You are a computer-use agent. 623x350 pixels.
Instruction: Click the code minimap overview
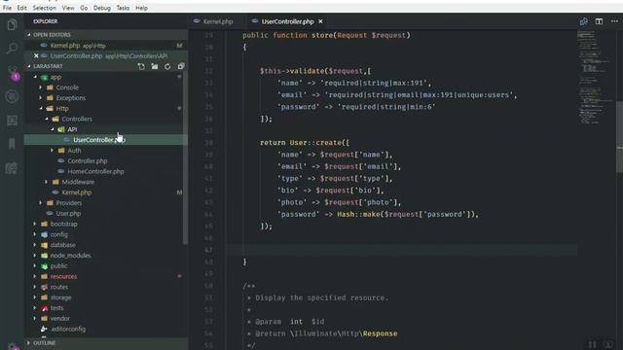595,78
